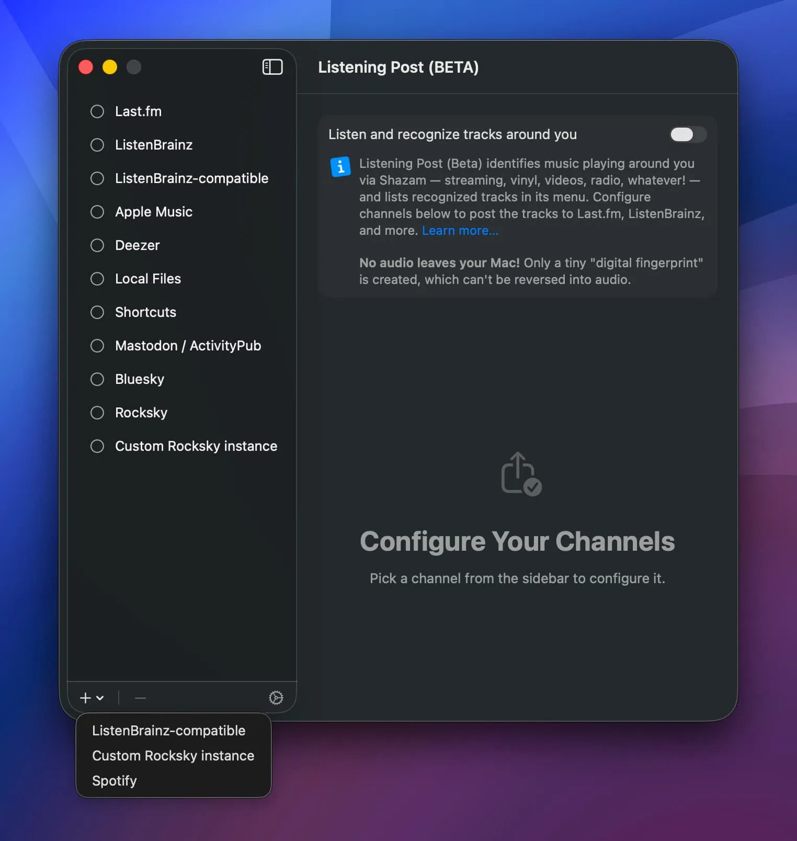
Task: Select the Local Files channel
Action: pyautogui.click(x=148, y=279)
